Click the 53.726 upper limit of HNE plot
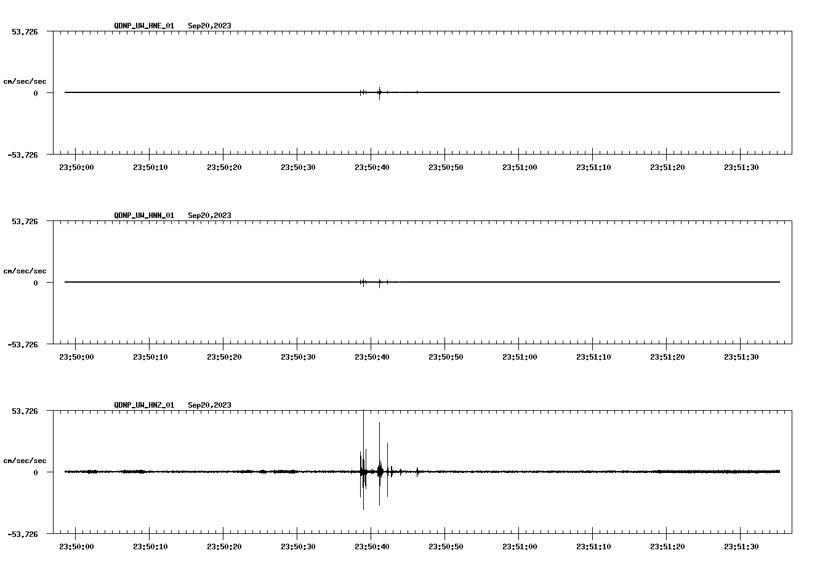The image size is (836, 569). [25, 31]
